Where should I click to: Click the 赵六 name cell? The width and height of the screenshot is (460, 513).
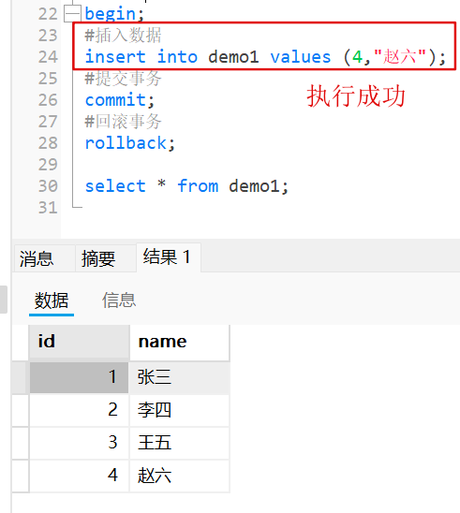pyautogui.click(x=180, y=476)
